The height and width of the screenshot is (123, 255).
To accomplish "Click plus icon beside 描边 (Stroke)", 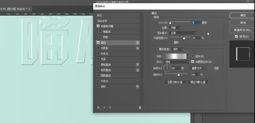I will (x=138, y=43).
